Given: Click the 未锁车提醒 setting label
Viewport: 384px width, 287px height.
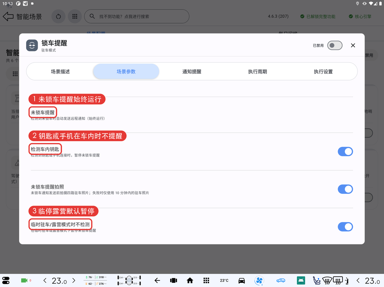Looking at the screenshot, I should click(43, 112).
